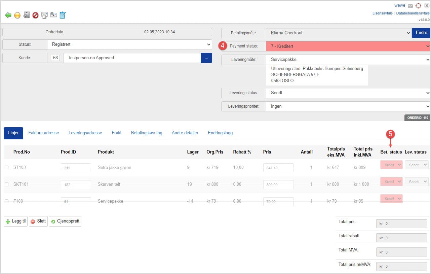Tick the checkbox for product ST103
431x274 pixels.
pyautogui.click(x=6, y=168)
